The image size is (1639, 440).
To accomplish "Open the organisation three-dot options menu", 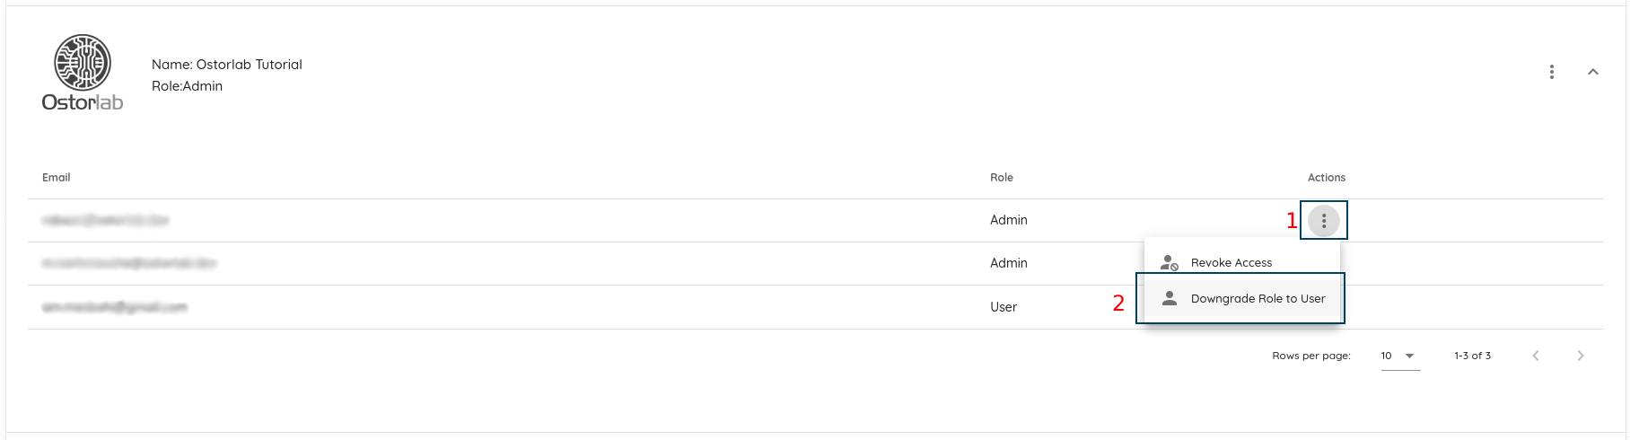I will (1551, 72).
